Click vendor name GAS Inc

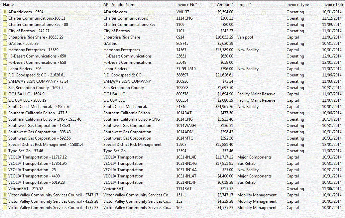pyautogui.click(x=110, y=44)
